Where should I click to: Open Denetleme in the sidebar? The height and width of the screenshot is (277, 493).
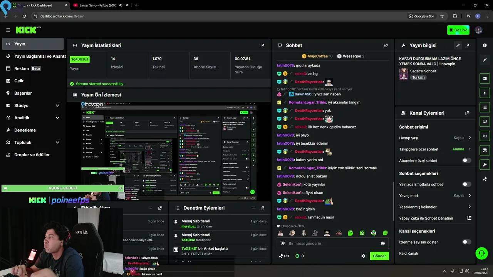pyautogui.click(x=33, y=130)
